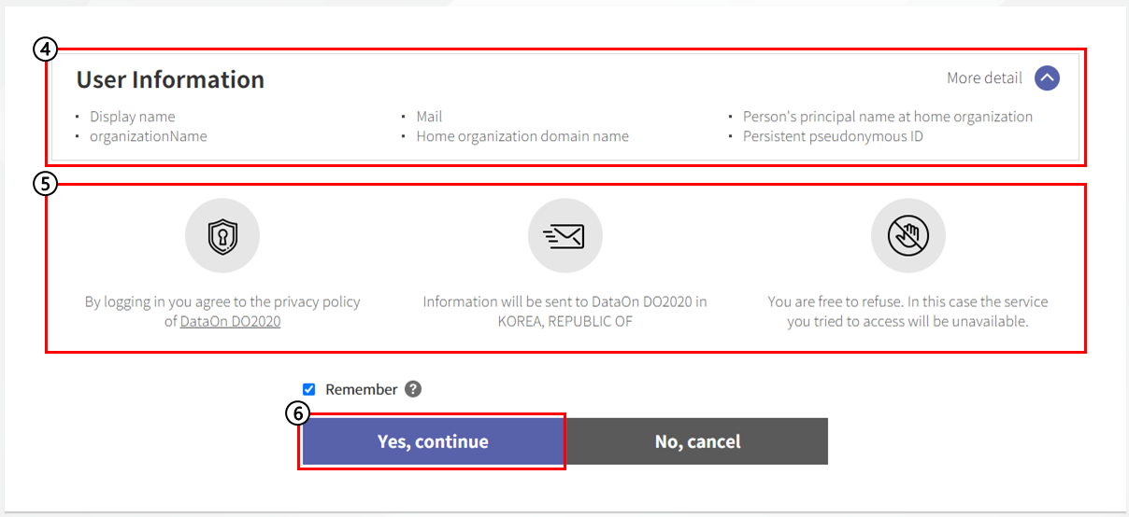
Task: Click the More detail text
Action: [984, 78]
